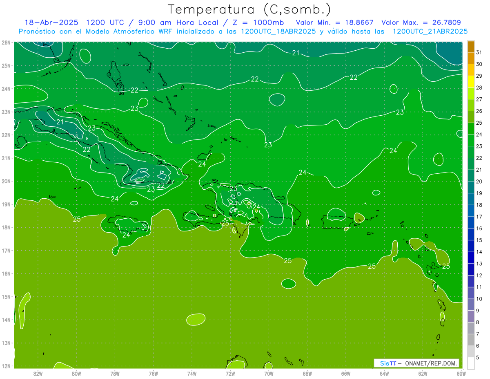Screen dimensions: 490x379
Task: Click the '20N' latitude axis label
Action: point(6,181)
